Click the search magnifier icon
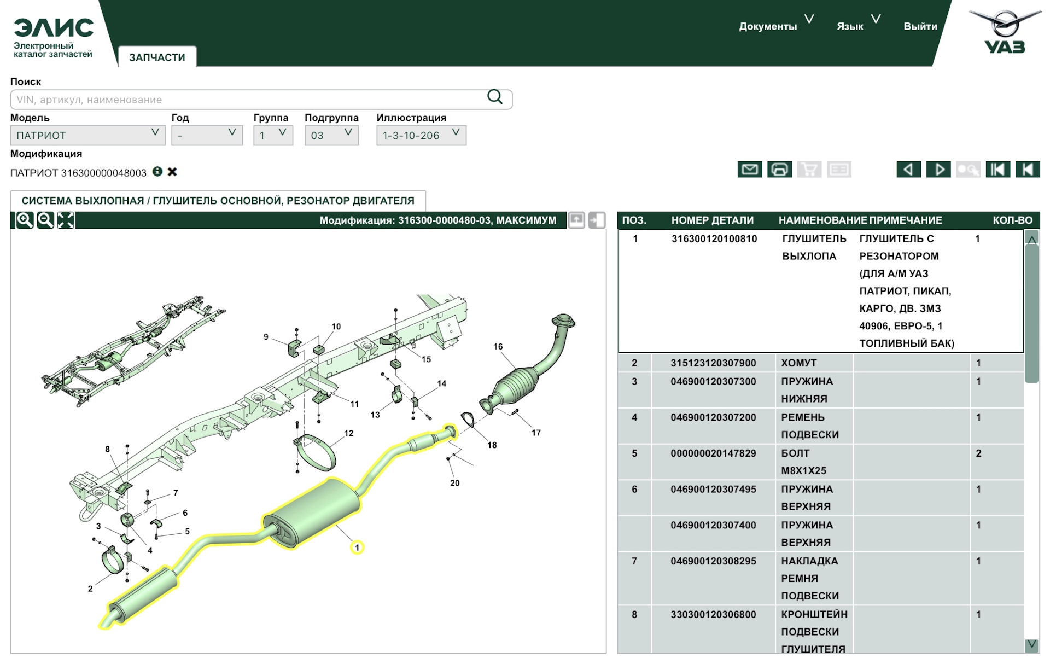Image resolution: width=1050 pixels, height=658 pixels. pyautogui.click(x=494, y=97)
